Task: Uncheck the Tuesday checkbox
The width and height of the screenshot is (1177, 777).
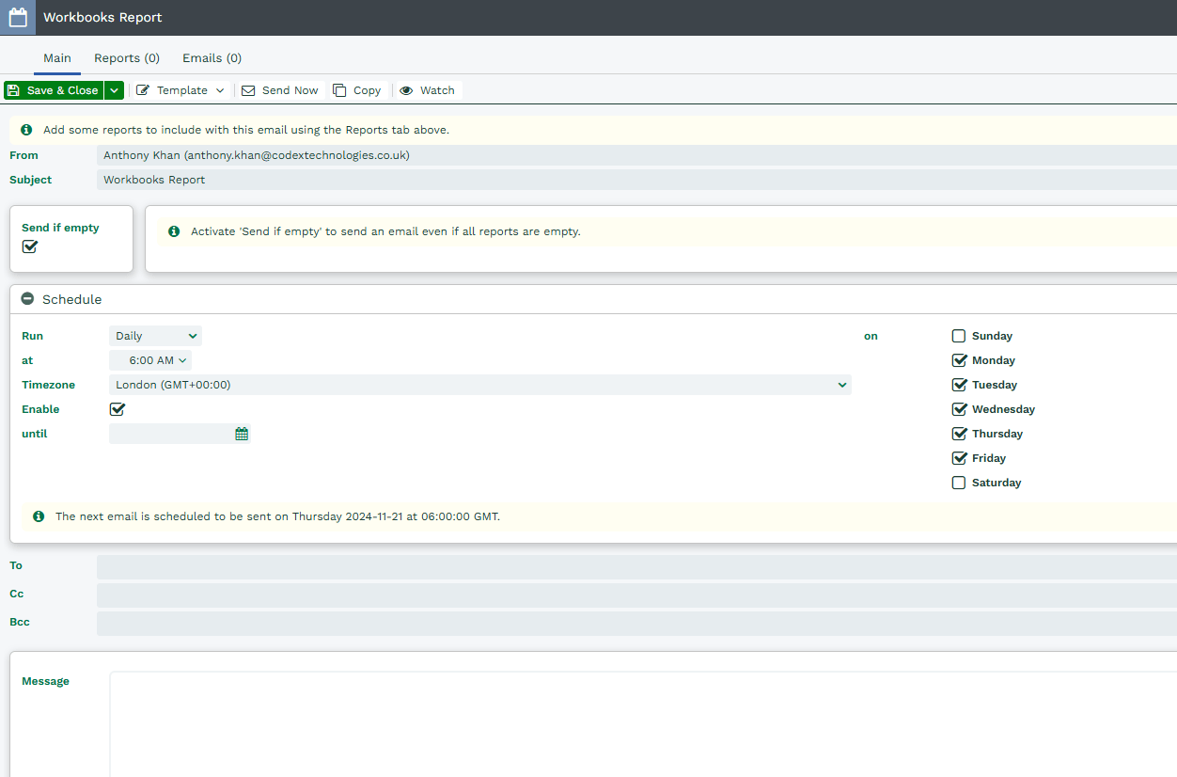Action: click(x=959, y=385)
